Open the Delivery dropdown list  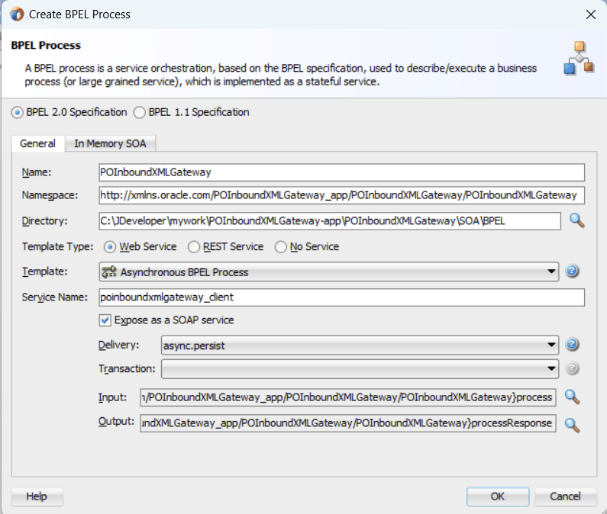pyautogui.click(x=360, y=345)
